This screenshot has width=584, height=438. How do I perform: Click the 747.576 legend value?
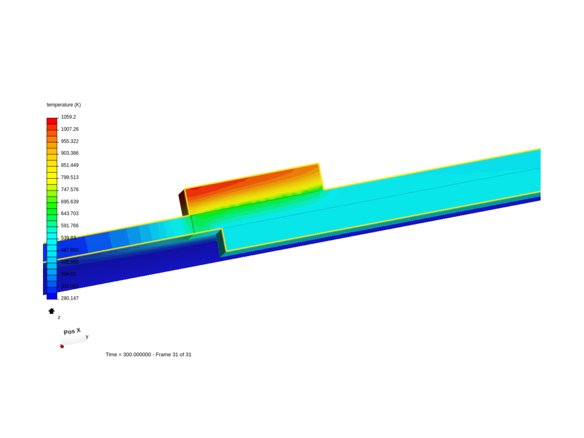70,189
